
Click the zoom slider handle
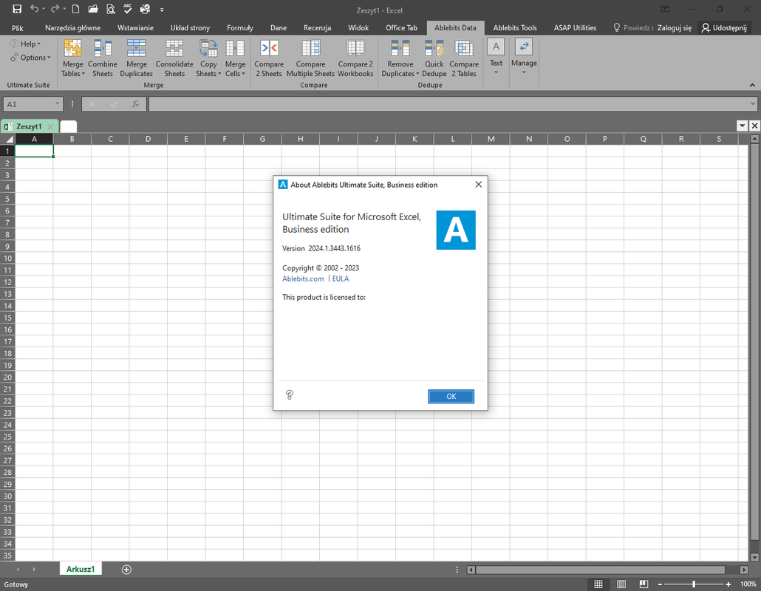click(x=694, y=584)
